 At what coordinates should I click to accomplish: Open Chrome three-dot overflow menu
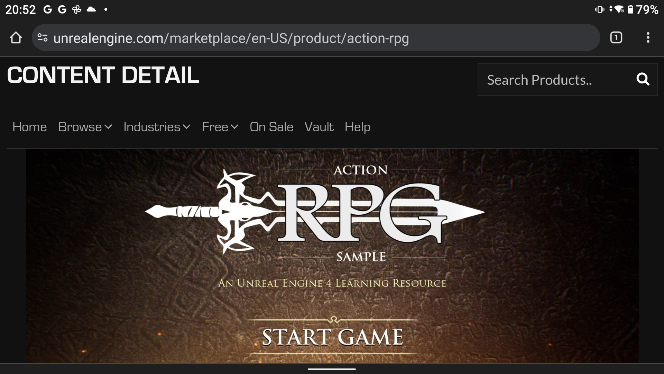pyautogui.click(x=648, y=37)
